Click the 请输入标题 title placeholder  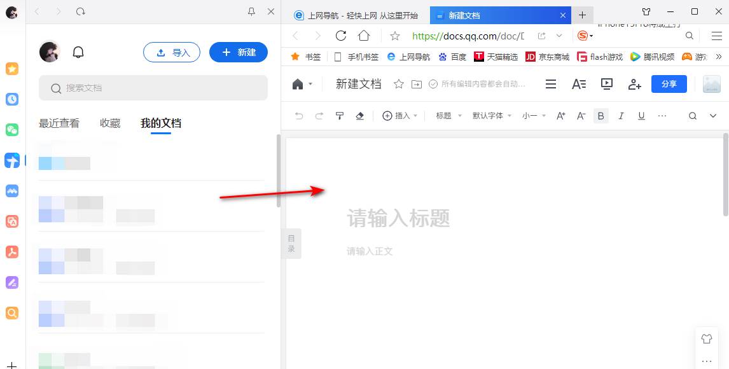(x=398, y=218)
